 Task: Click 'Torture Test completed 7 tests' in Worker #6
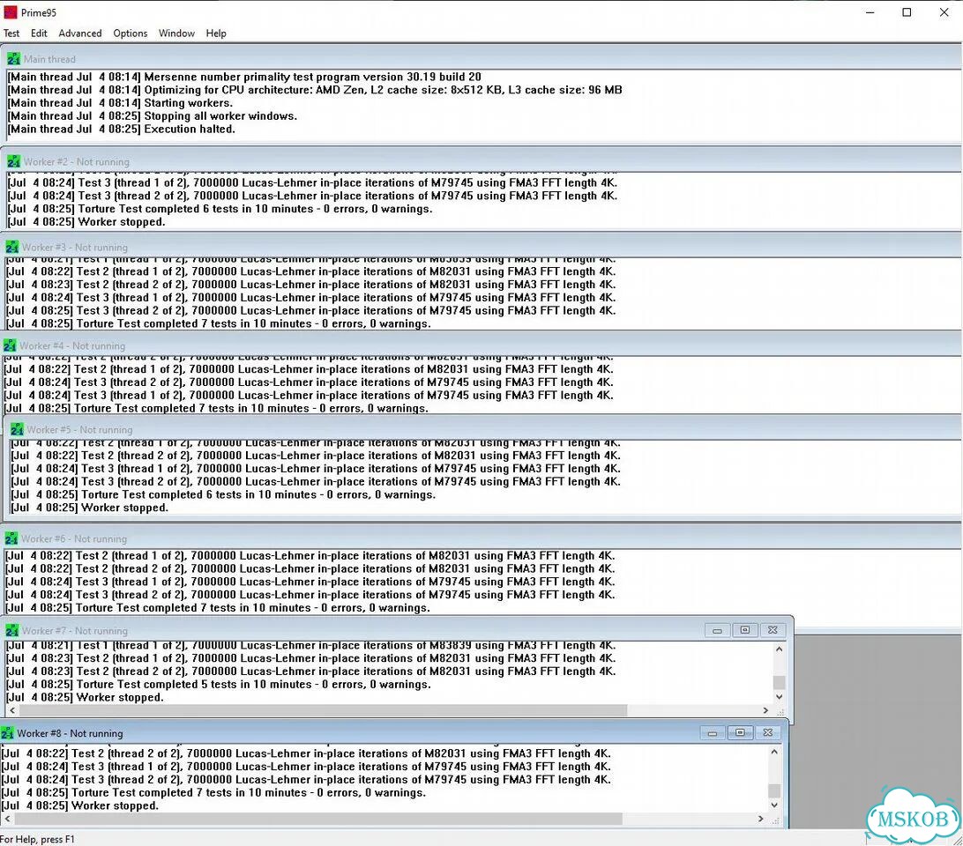[x=218, y=608]
